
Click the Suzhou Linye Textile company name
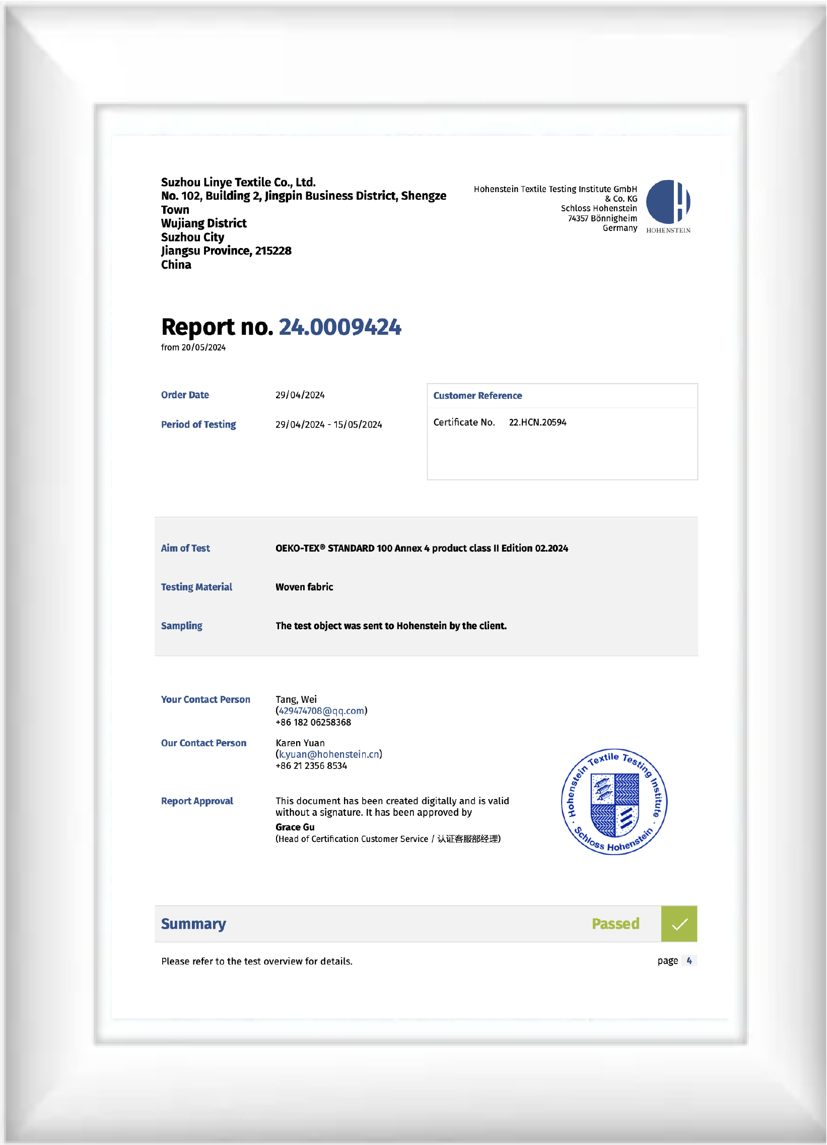pyautogui.click(x=238, y=182)
